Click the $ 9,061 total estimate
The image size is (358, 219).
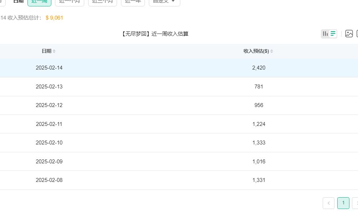(54, 18)
